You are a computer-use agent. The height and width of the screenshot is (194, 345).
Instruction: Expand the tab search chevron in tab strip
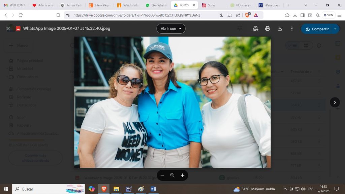(x=306, y=5)
